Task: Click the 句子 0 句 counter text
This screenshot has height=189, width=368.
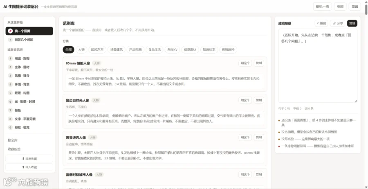Action: 284,109
